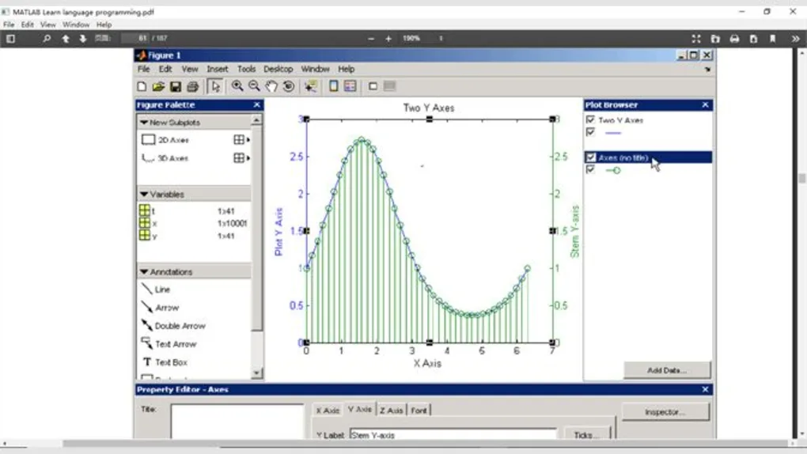Zoom out the PDF with minus

[371, 39]
